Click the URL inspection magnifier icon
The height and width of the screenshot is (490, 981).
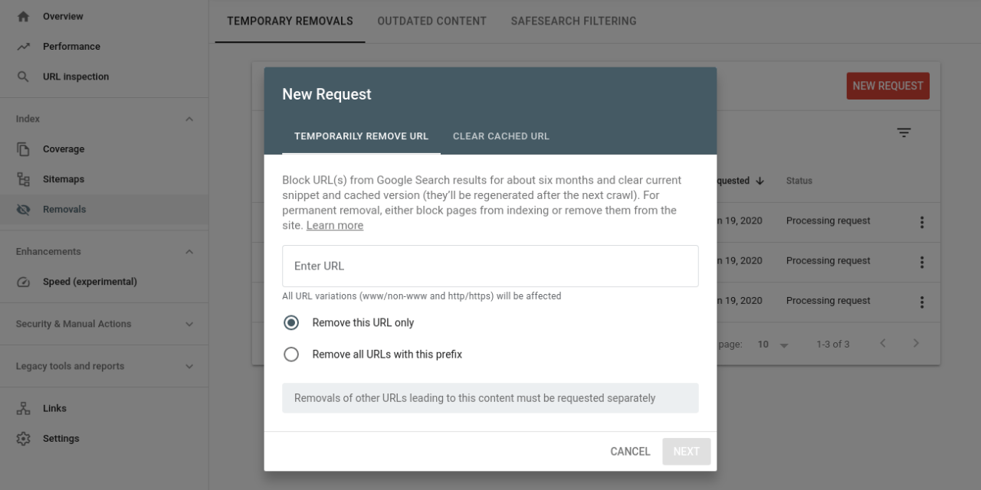pyautogui.click(x=23, y=77)
